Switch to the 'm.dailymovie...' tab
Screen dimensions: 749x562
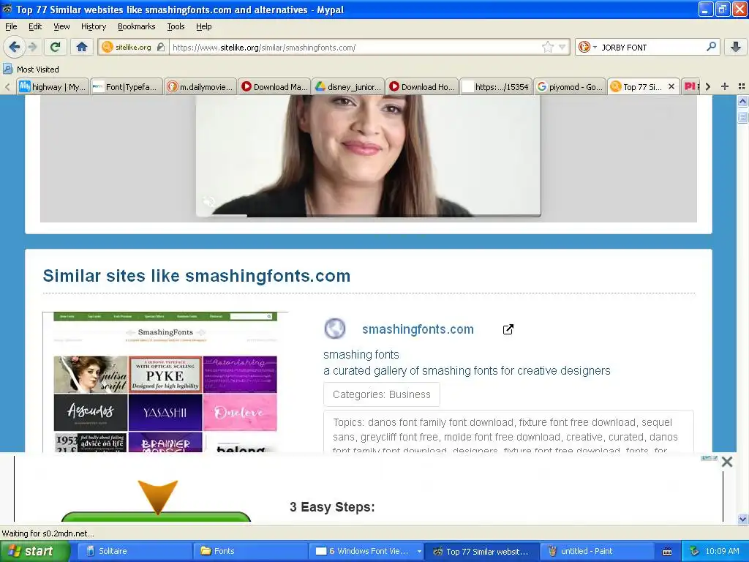(x=200, y=86)
